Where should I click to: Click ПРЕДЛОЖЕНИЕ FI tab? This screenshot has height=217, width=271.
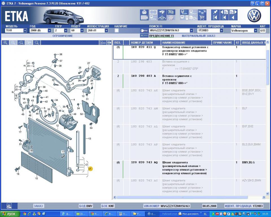click(x=161, y=36)
